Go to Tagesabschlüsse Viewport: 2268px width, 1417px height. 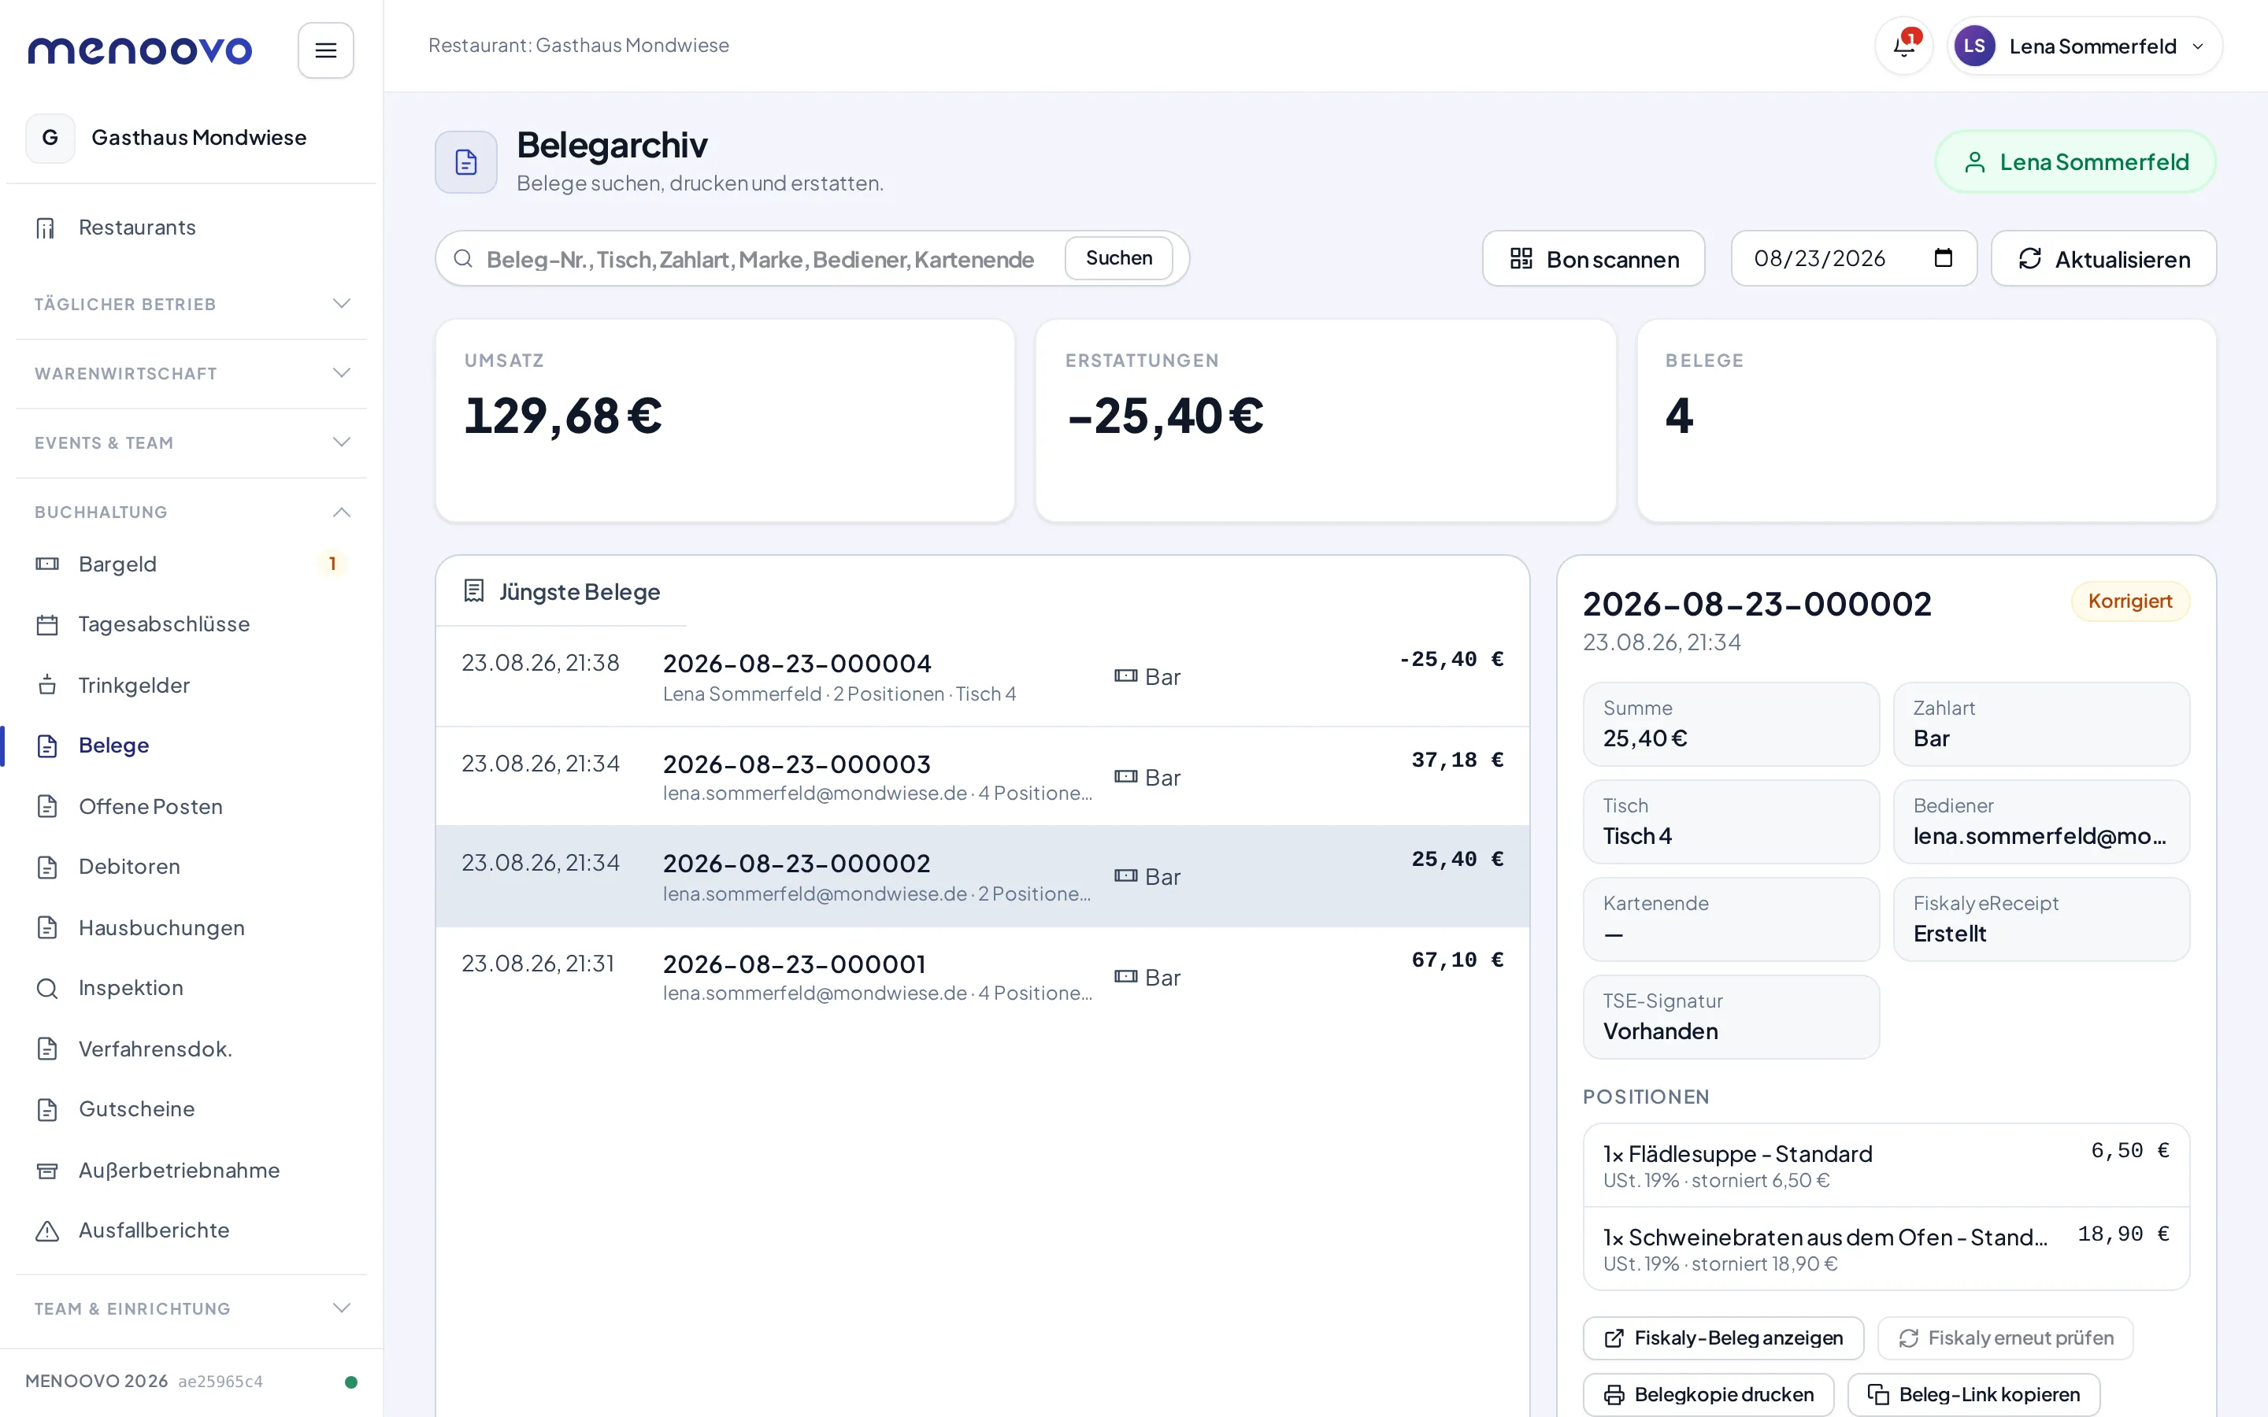pyautogui.click(x=191, y=624)
